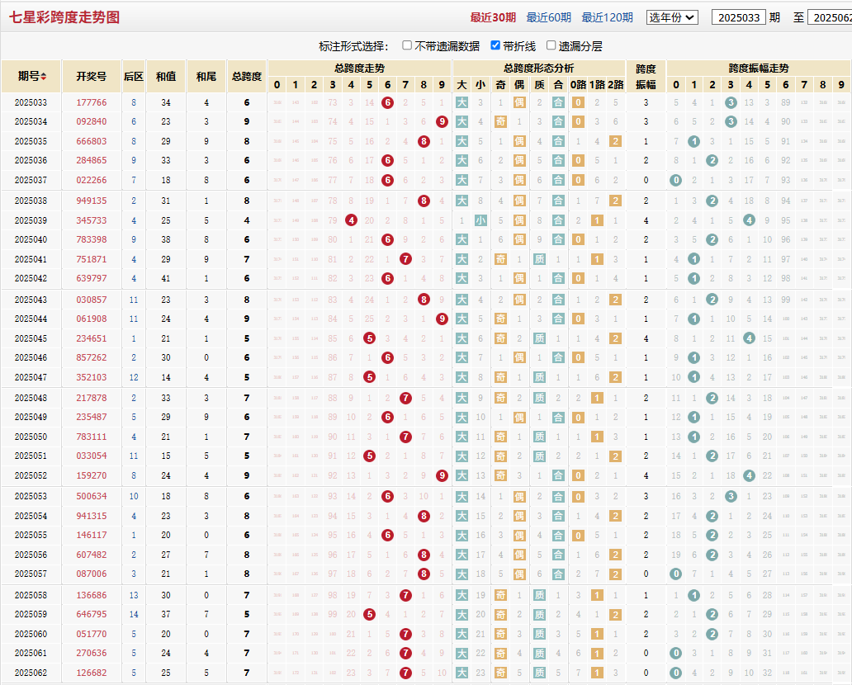Click red ball 4 in row 2025039
Viewport: 852px width, 685px height.
click(351, 220)
